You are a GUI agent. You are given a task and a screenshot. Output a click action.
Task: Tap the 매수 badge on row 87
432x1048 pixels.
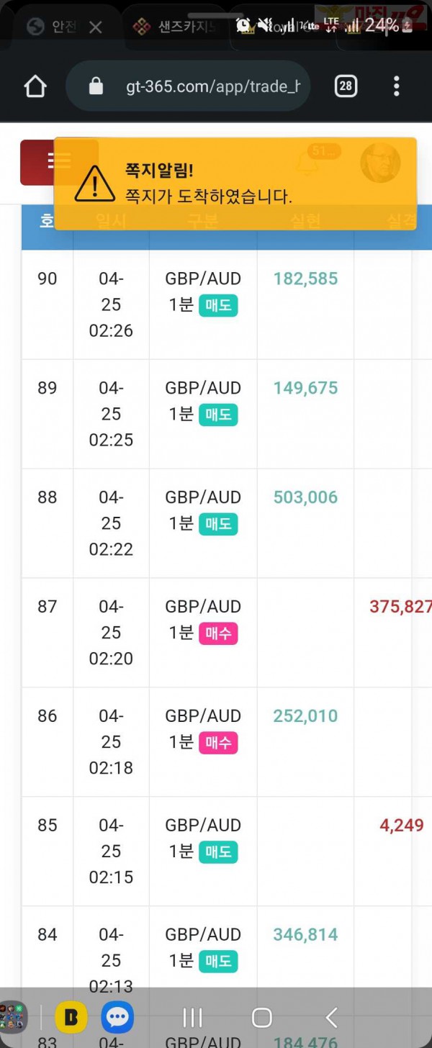(218, 634)
